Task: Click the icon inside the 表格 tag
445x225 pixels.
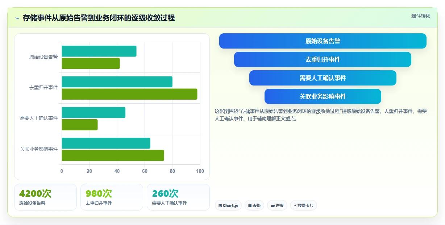Action: 250,205
